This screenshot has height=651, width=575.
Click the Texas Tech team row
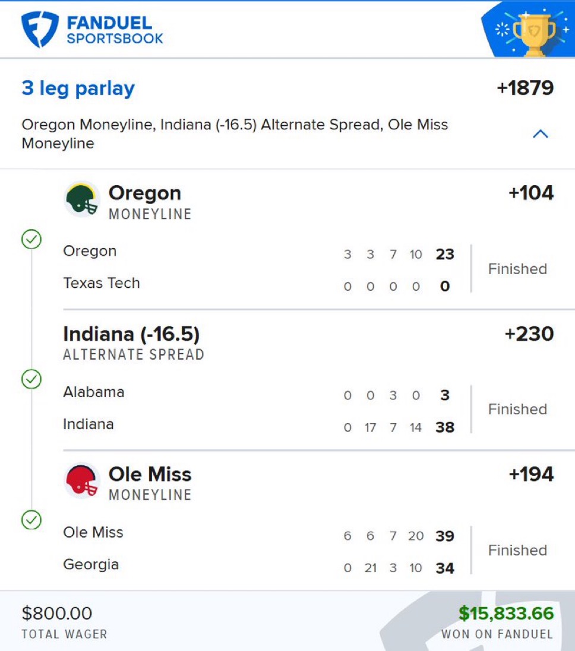click(102, 283)
